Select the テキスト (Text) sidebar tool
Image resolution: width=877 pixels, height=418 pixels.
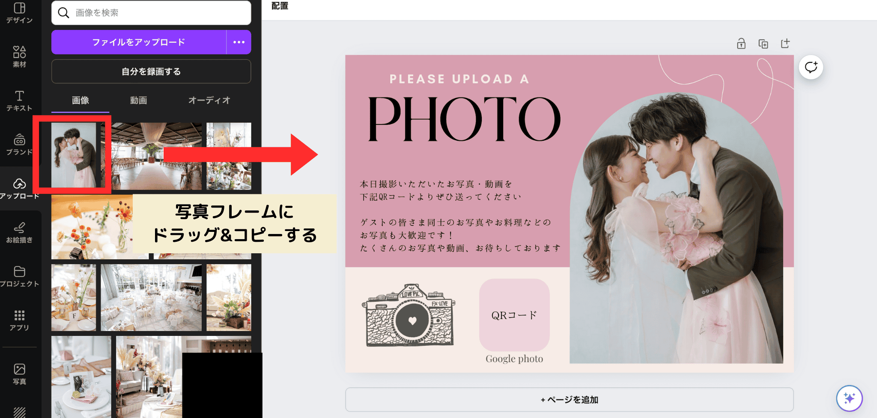click(19, 101)
